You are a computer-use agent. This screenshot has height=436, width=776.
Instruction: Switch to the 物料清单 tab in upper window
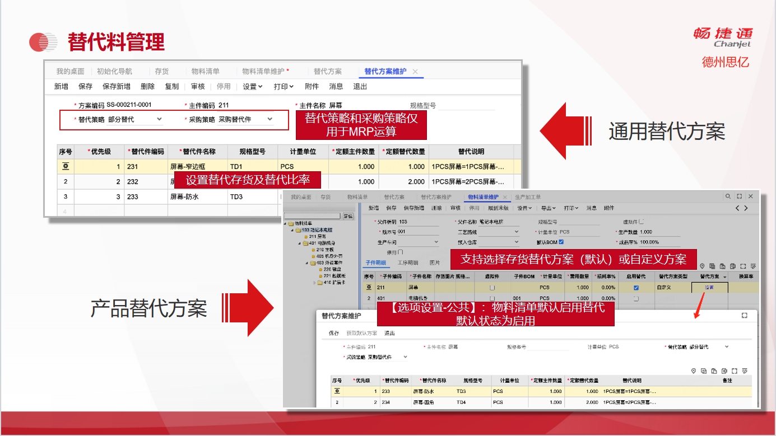pyautogui.click(x=206, y=72)
